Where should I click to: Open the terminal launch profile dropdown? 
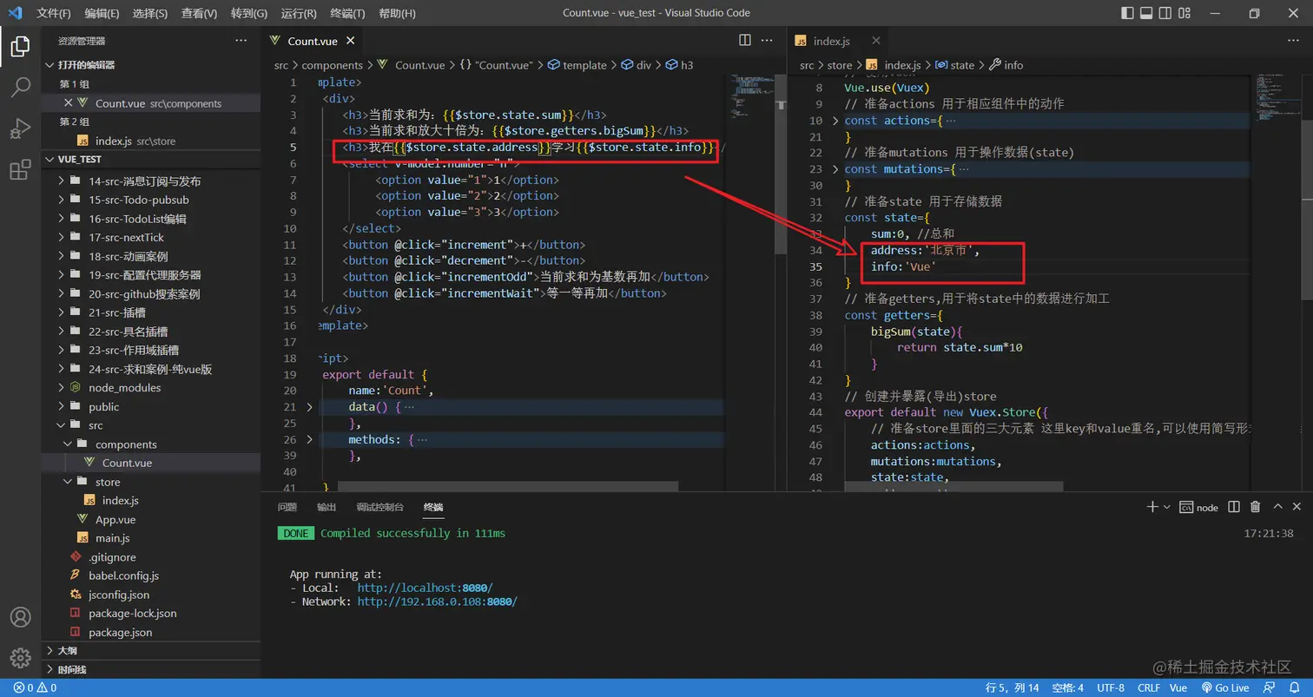pyautogui.click(x=1166, y=507)
